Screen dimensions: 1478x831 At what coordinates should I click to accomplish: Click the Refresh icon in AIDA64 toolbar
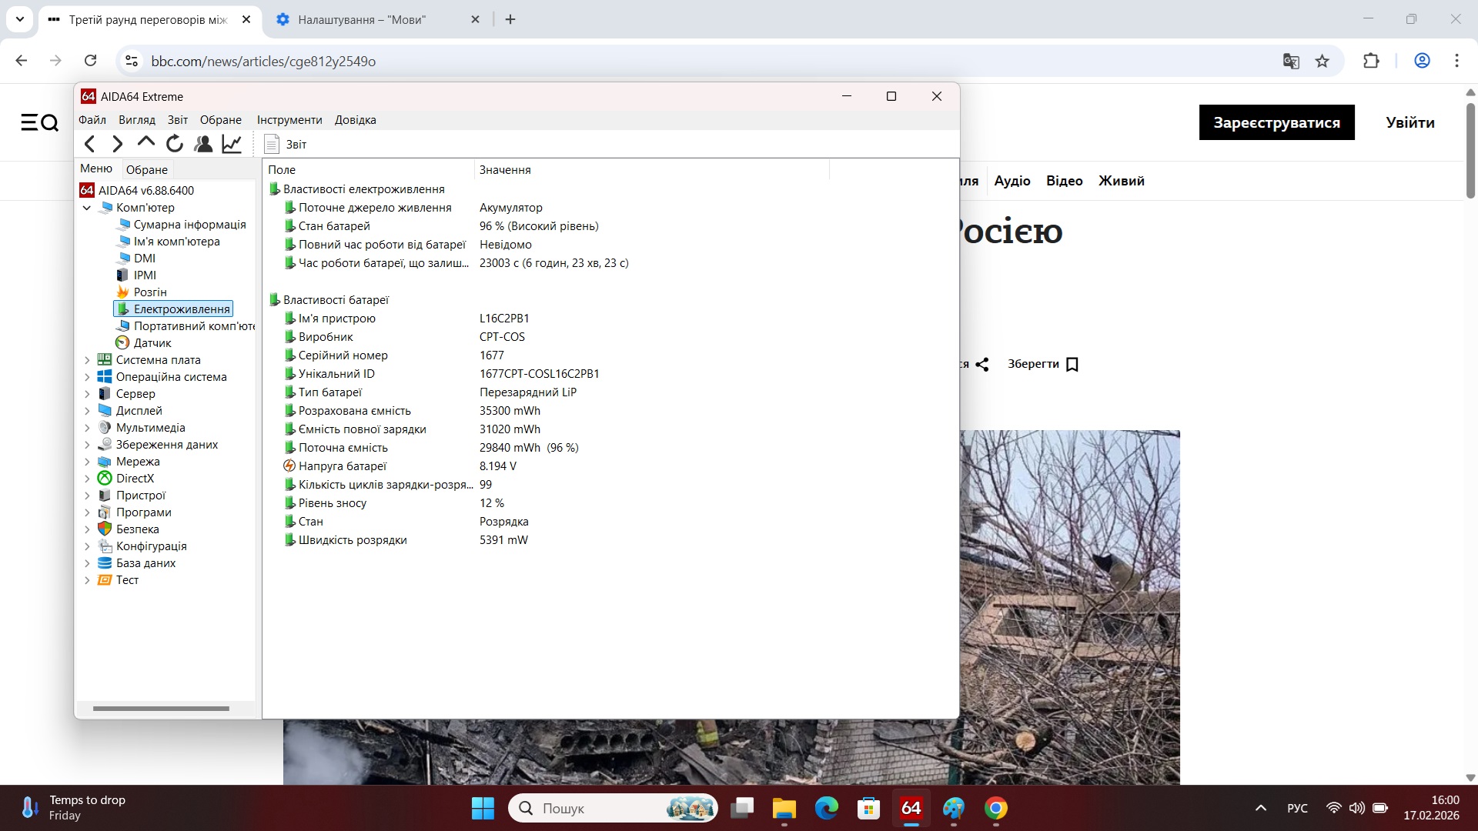click(174, 144)
